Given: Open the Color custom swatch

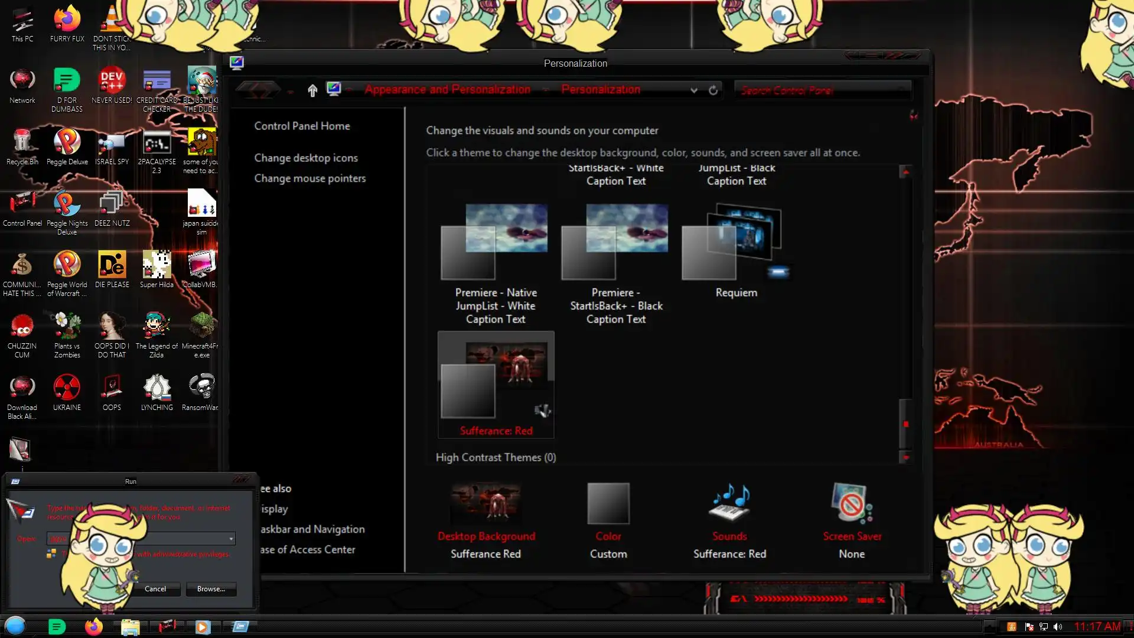Looking at the screenshot, I should coord(608,504).
